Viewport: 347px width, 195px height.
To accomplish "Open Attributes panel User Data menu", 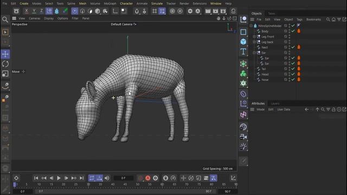I will pos(284,109).
